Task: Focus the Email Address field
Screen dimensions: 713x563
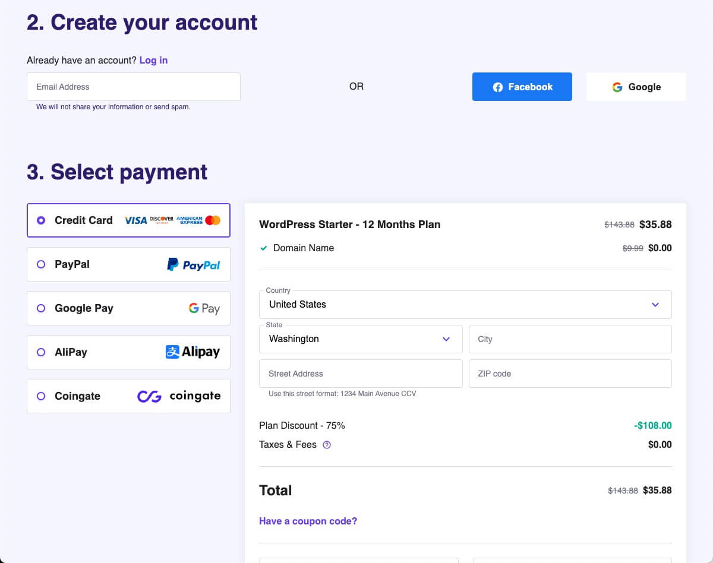Action: (134, 87)
